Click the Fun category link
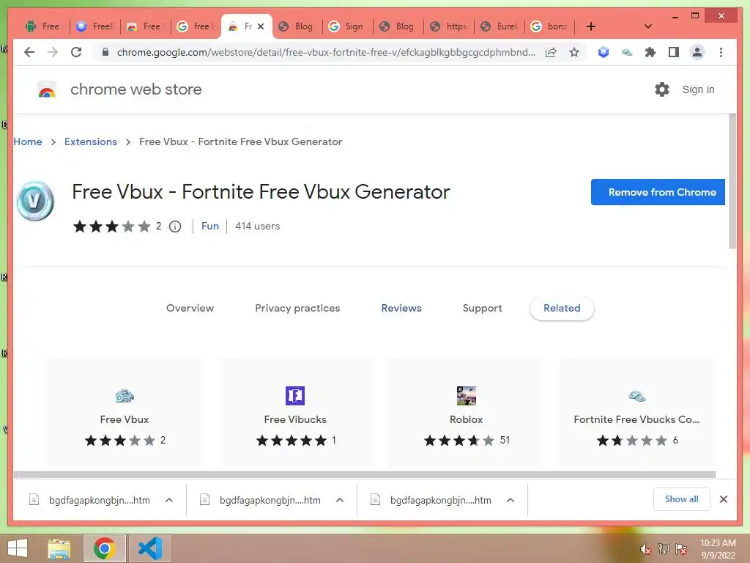Screen dimensions: 750x563 [210, 226]
